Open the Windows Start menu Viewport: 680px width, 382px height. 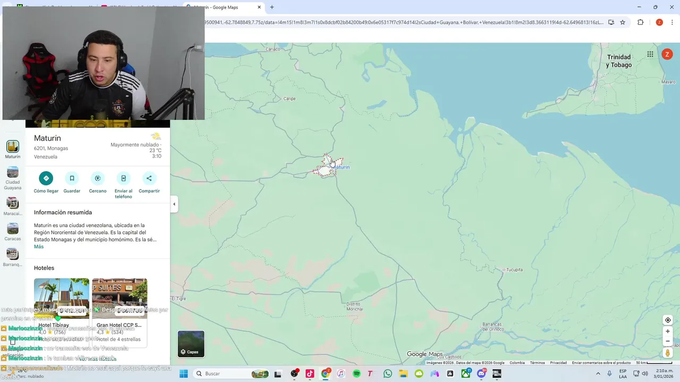pos(183,374)
